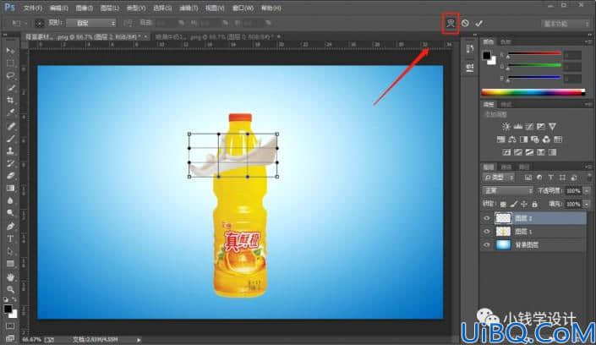This screenshot has height=345, width=596.
Task: Open the Layer menu
Action: click(109, 8)
